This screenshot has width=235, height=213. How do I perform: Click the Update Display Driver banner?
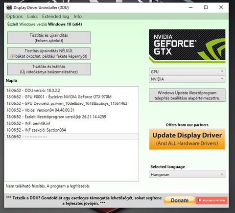[x=187, y=139]
